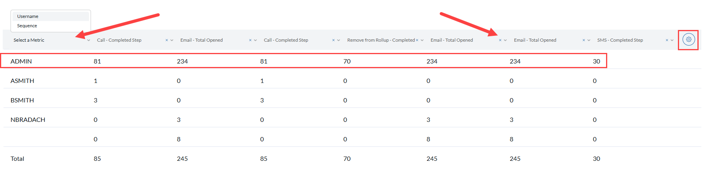This screenshot has width=715, height=176.
Task: Clear the second Call - Completed Step column
Action: [333, 40]
